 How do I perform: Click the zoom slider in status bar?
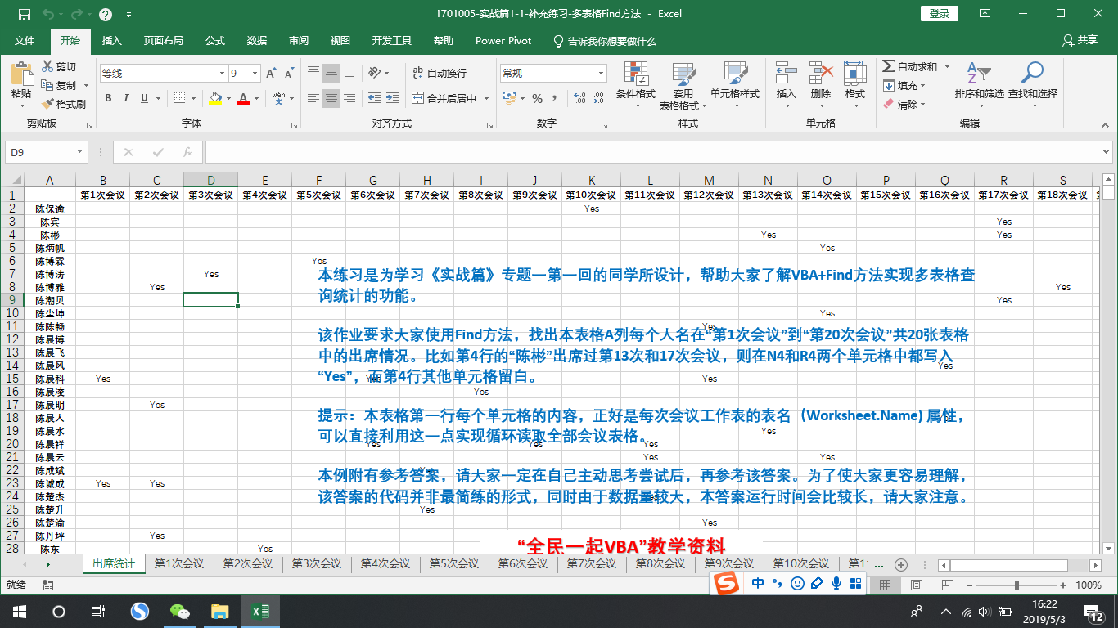coord(1017,585)
